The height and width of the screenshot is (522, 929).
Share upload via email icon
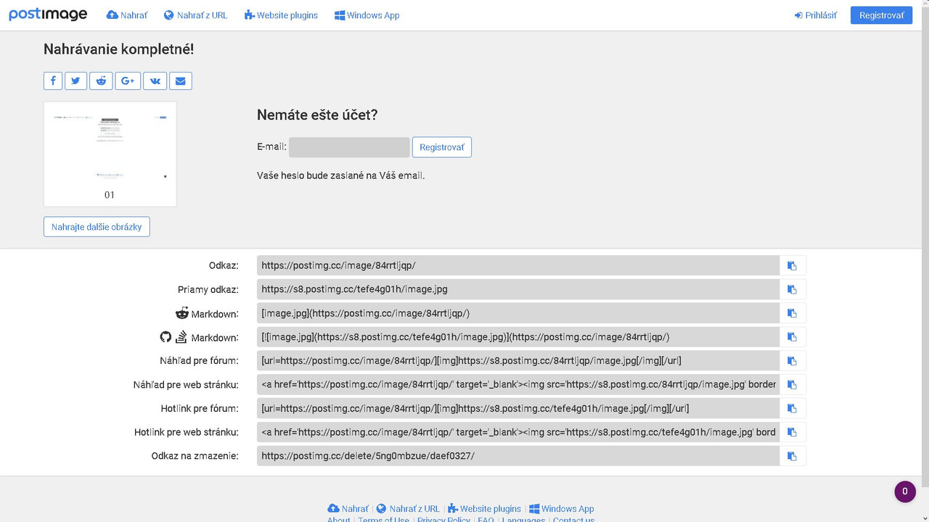[x=181, y=80]
